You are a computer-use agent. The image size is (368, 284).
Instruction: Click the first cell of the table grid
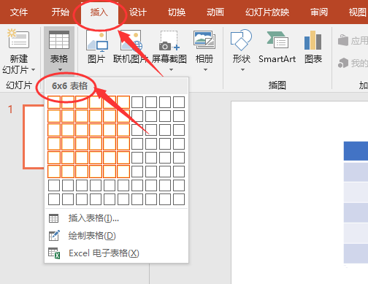pos(54,102)
